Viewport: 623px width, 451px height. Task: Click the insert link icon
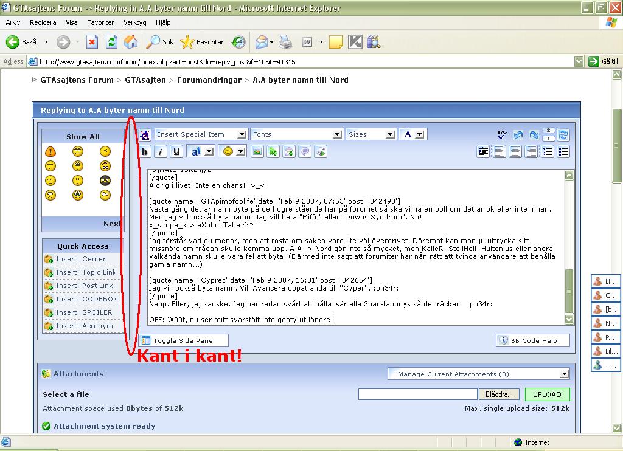pos(273,152)
